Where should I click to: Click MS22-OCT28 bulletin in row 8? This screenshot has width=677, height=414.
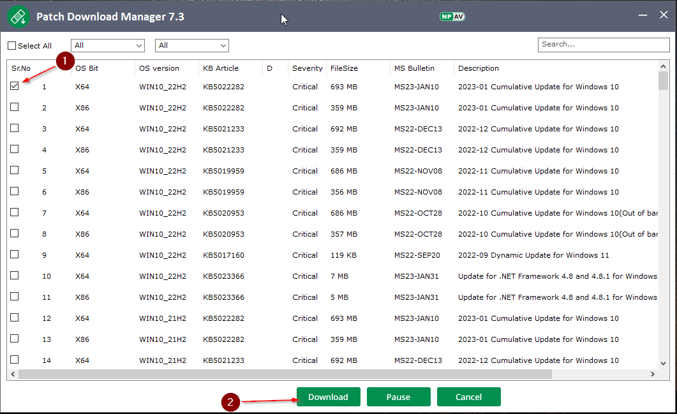419,234
